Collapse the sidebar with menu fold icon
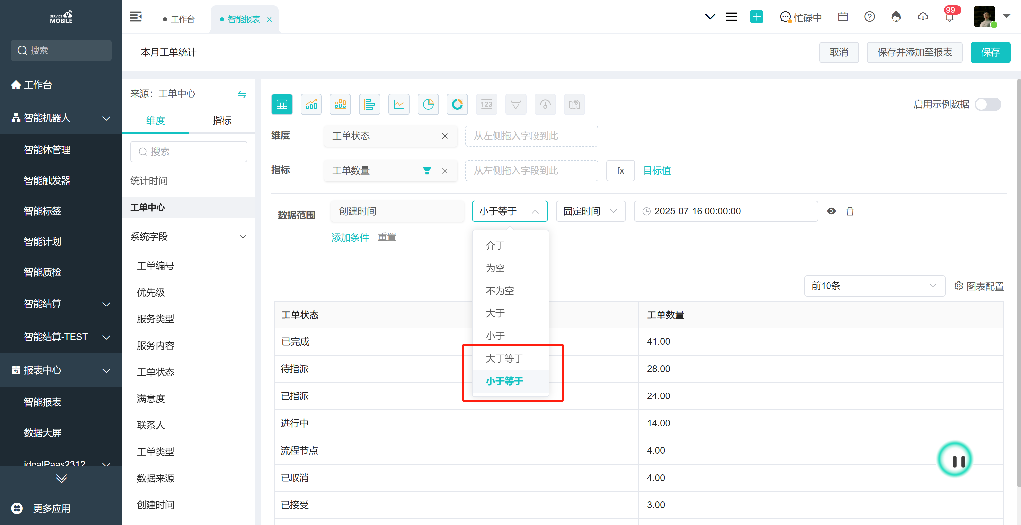 136,17
